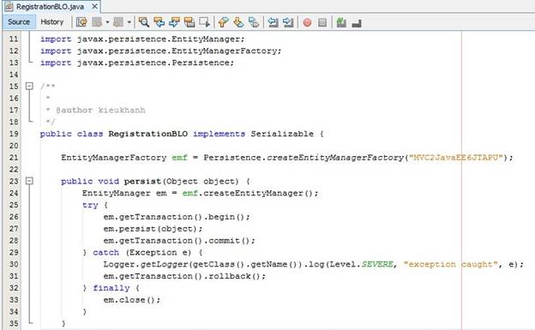Collapse the Javadoc comment fold at line 15
Image resolution: width=535 pixels, height=330 pixels.
click(x=30, y=86)
